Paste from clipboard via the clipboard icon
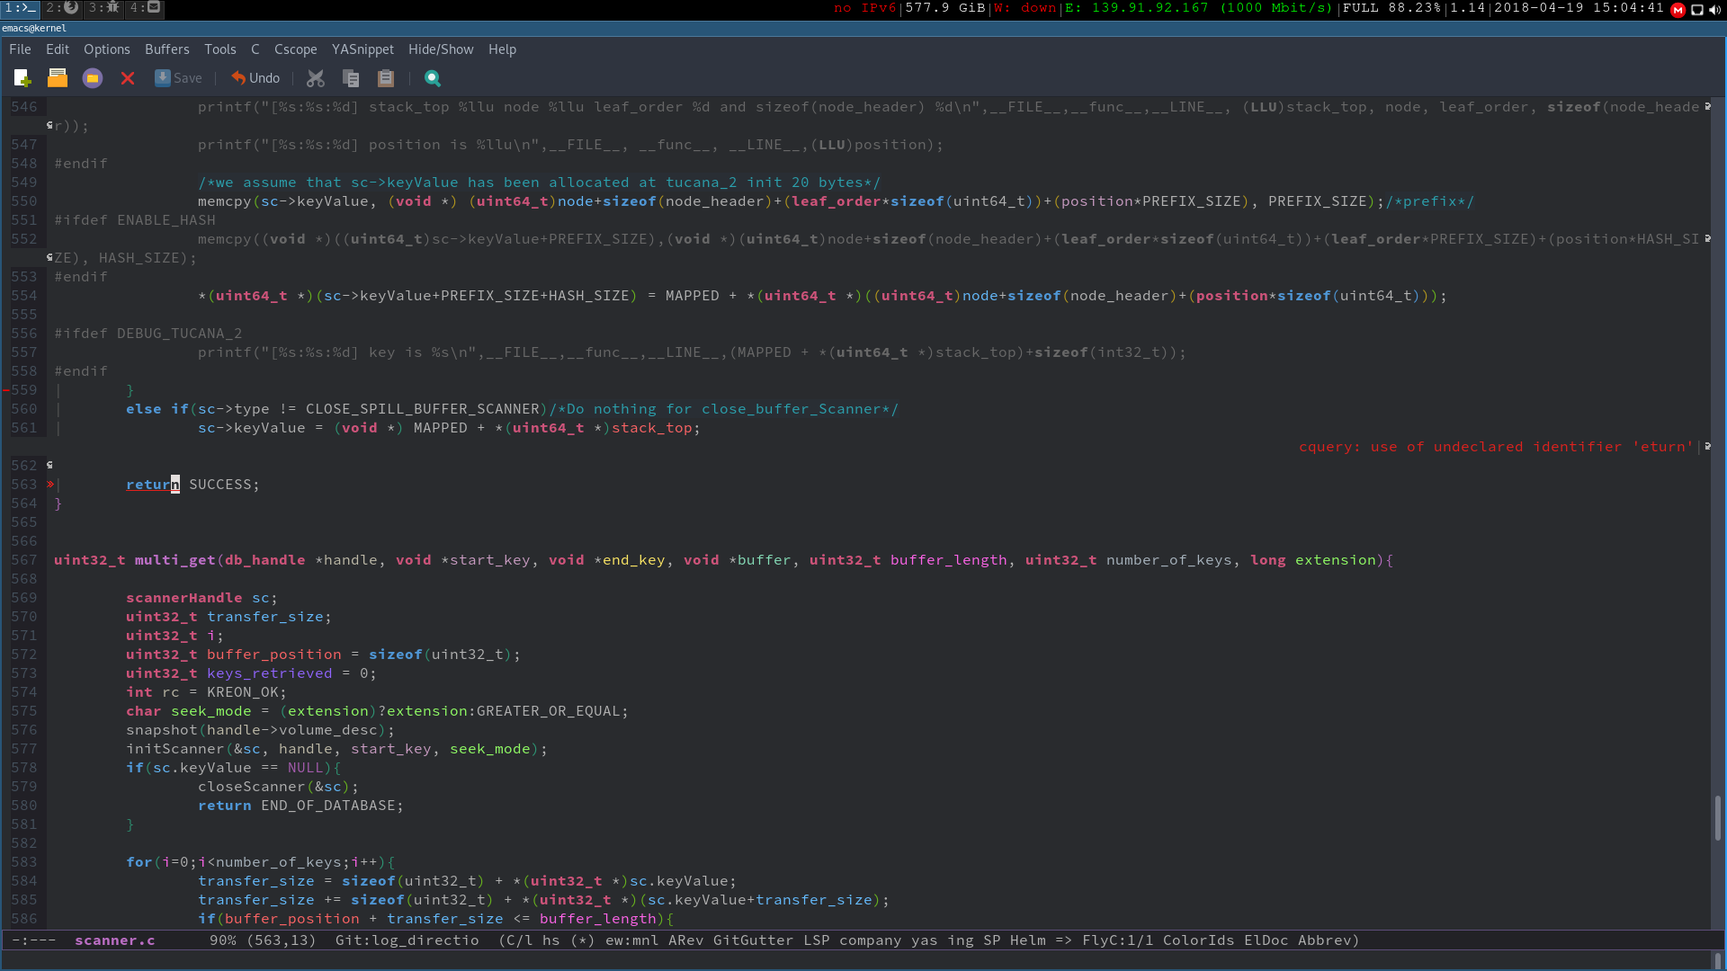Screen dimensions: 1727x971 pos(386,78)
